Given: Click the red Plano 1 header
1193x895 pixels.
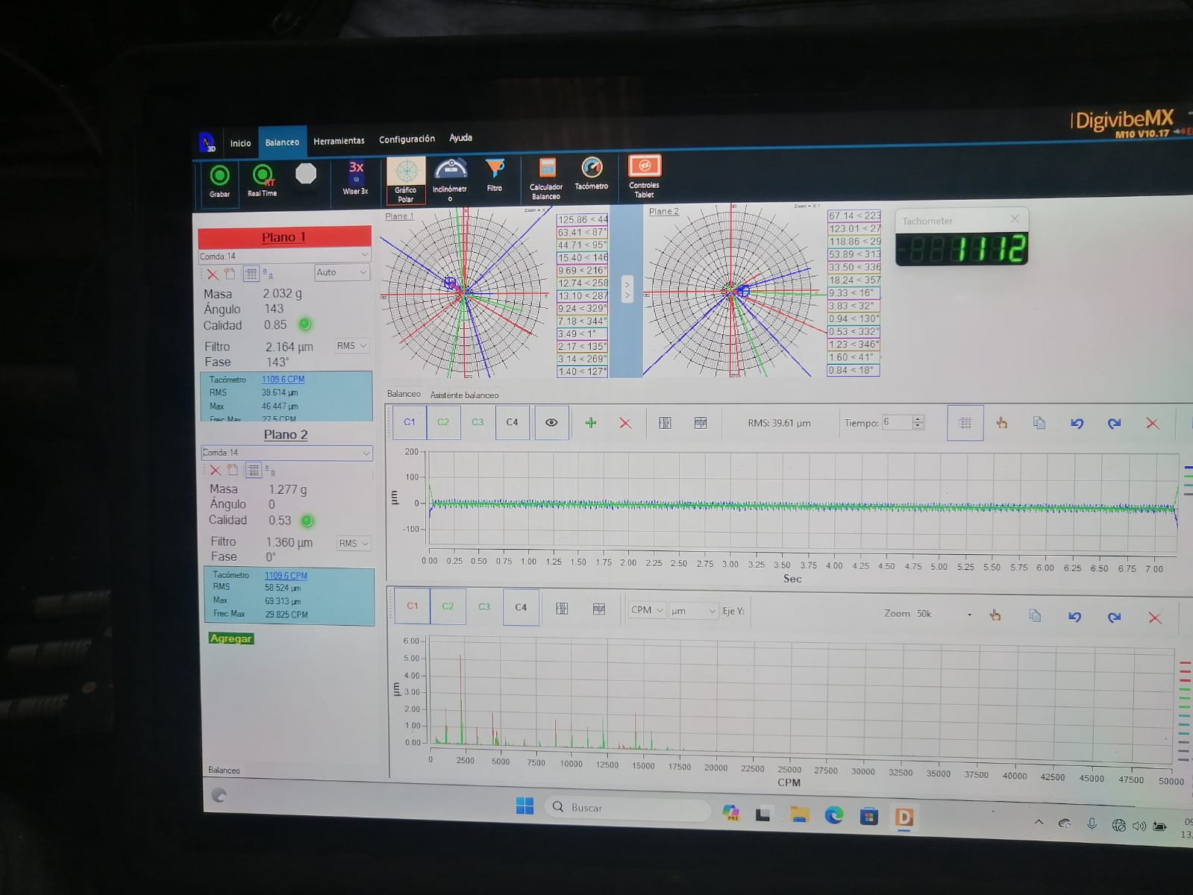Looking at the screenshot, I should (x=284, y=237).
